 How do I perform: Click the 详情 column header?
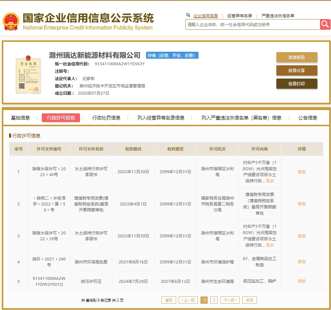point(302,149)
